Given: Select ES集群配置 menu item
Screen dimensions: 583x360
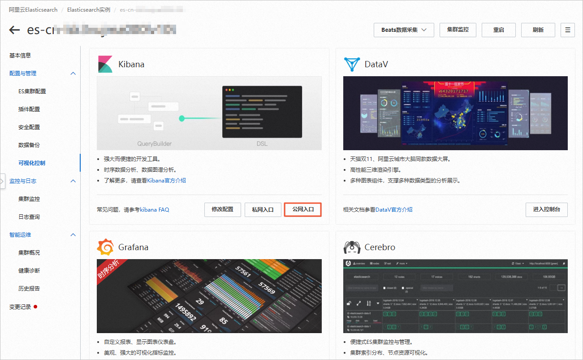Looking at the screenshot, I should 32,91.
